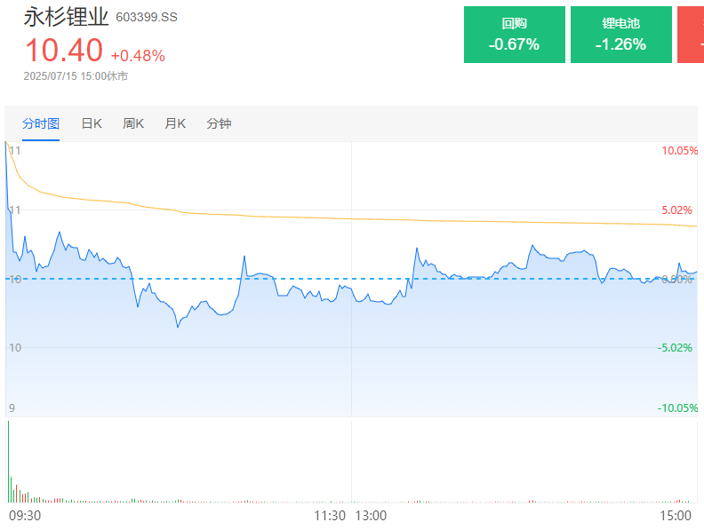Click the 11:30 time axis marker

(330, 515)
